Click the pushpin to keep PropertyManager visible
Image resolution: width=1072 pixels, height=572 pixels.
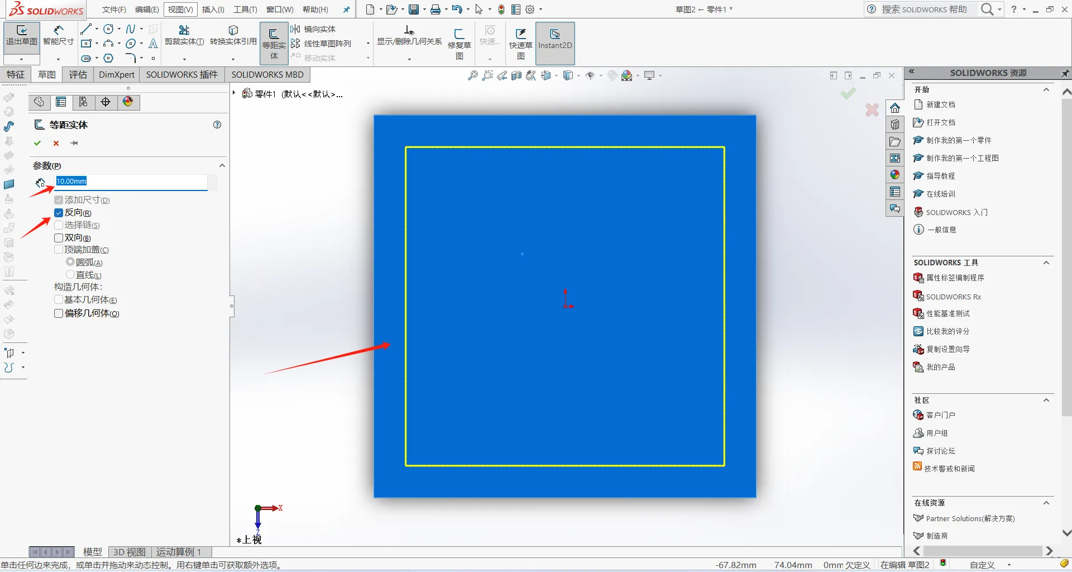74,143
